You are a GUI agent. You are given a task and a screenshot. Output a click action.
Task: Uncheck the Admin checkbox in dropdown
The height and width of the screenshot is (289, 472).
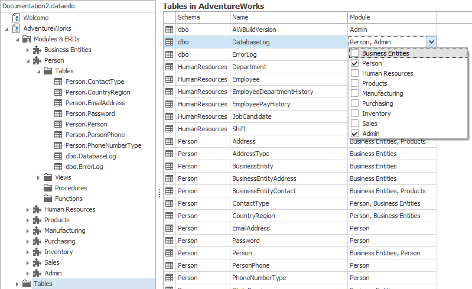coord(355,134)
